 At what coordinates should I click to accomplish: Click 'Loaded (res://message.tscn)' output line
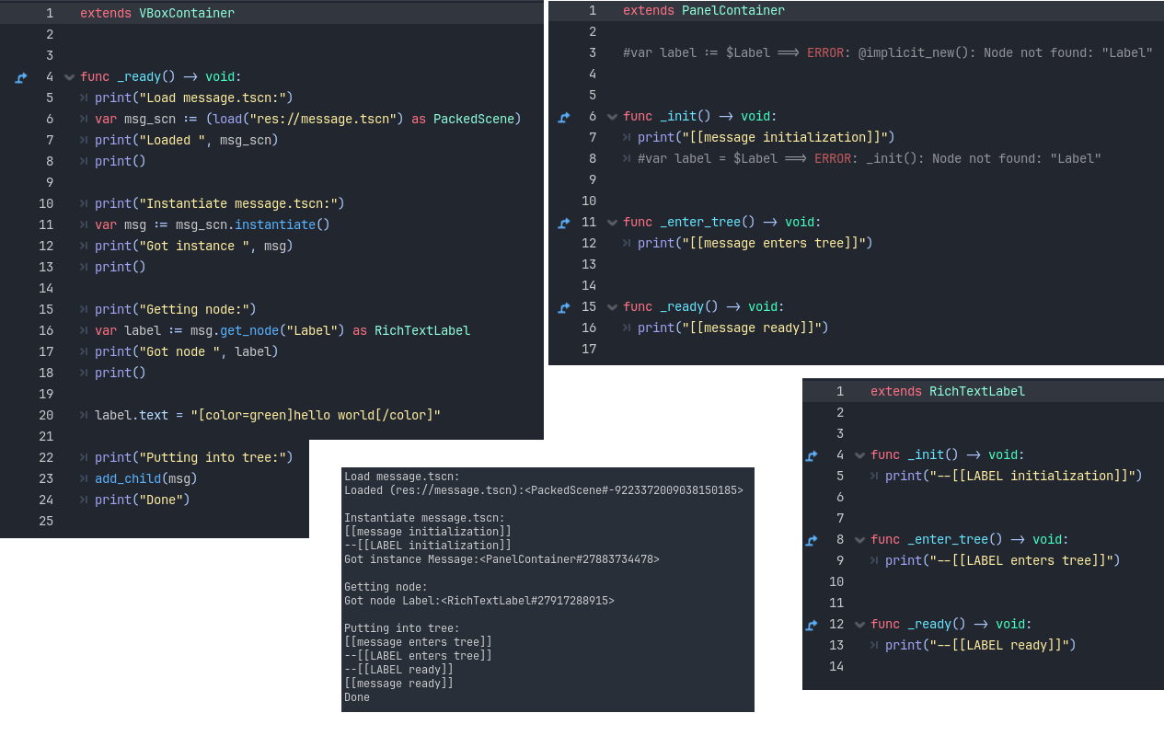[x=544, y=490]
